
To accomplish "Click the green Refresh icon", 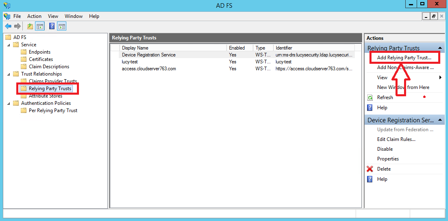I will [x=370, y=97].
